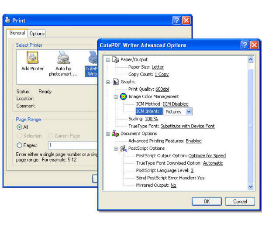
Task: Click scroll up arrow in options tree
Action: (251, 60)
